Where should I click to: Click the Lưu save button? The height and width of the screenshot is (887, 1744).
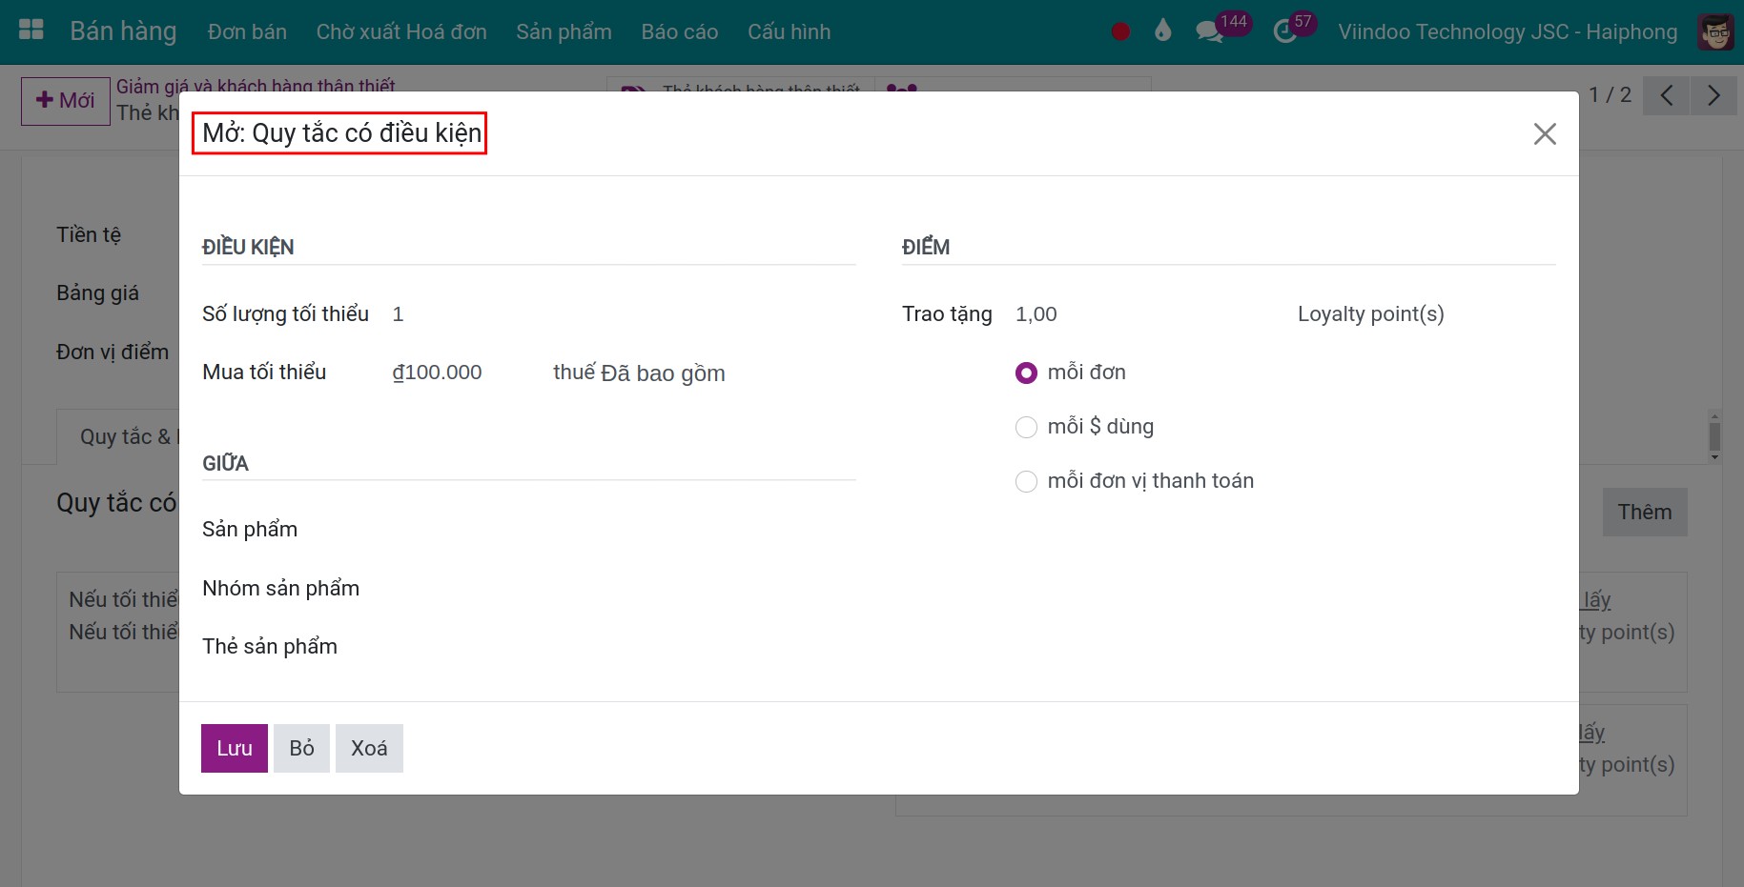(234, 748)
